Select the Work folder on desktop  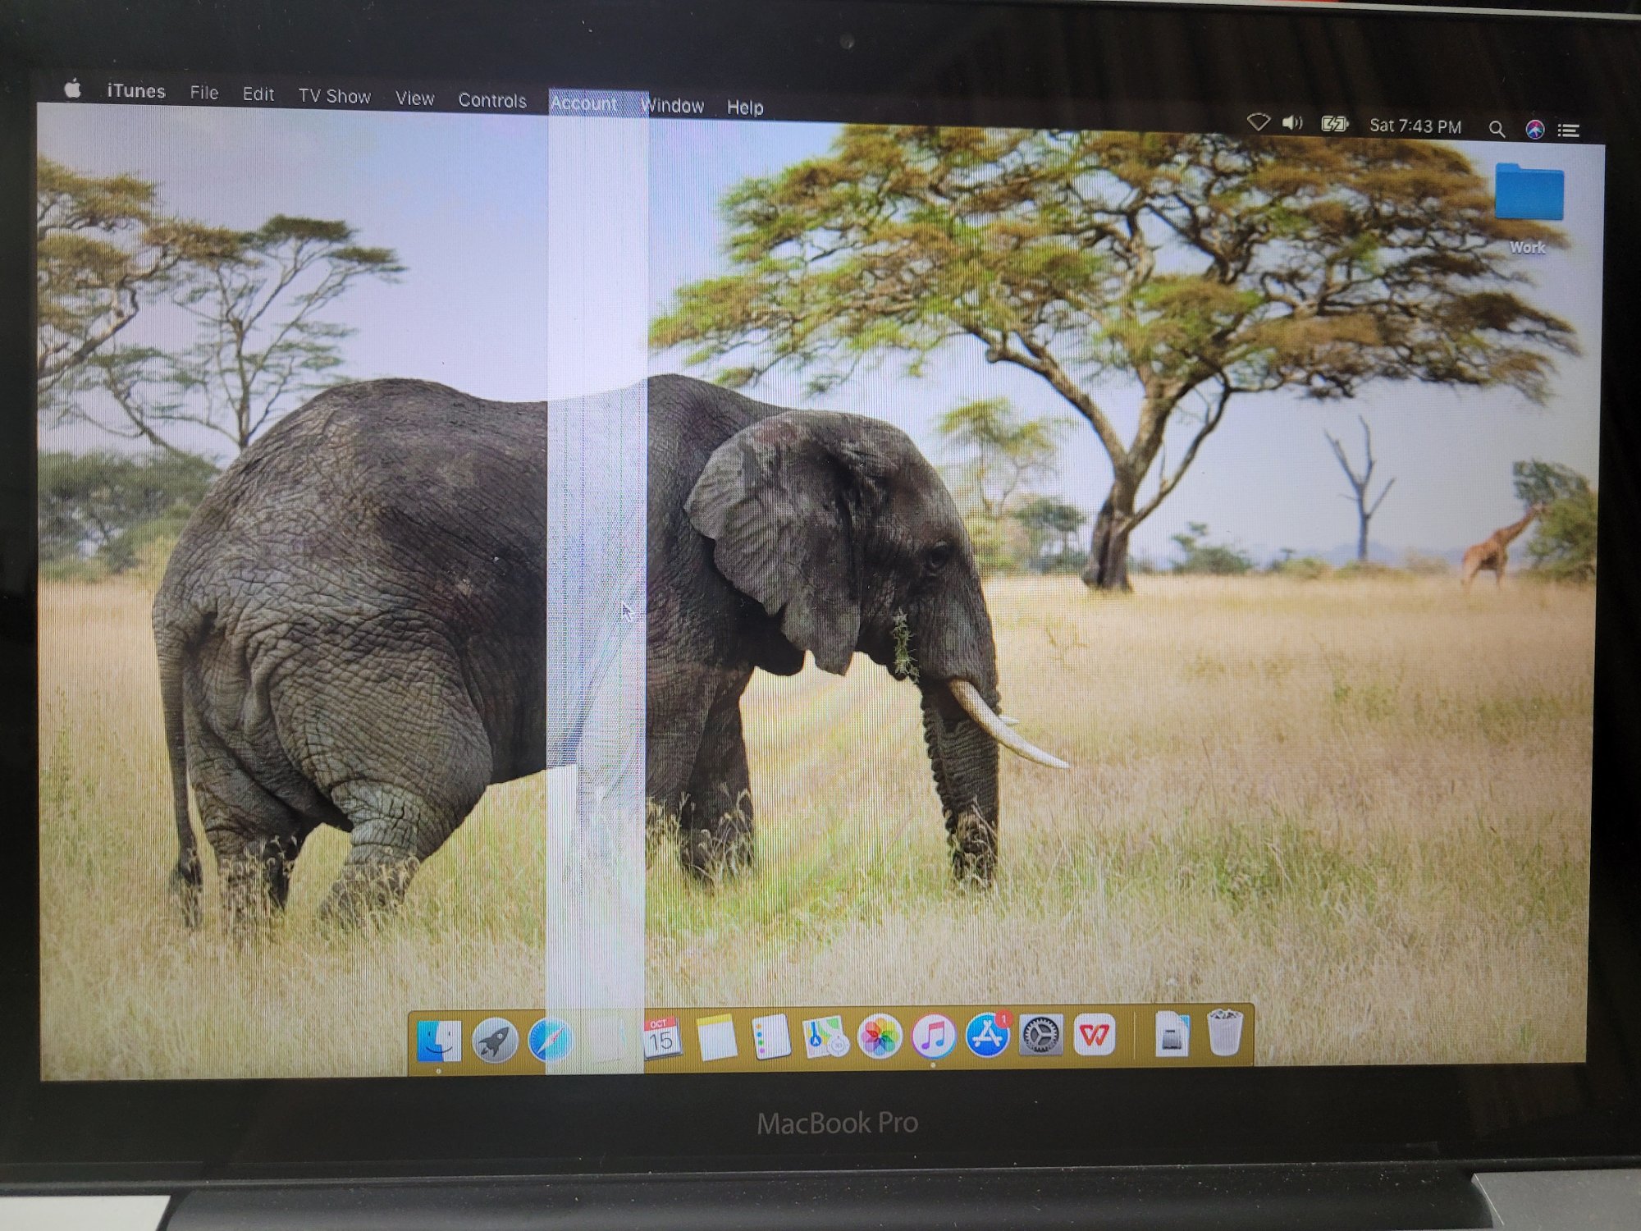click(1529, 197)
